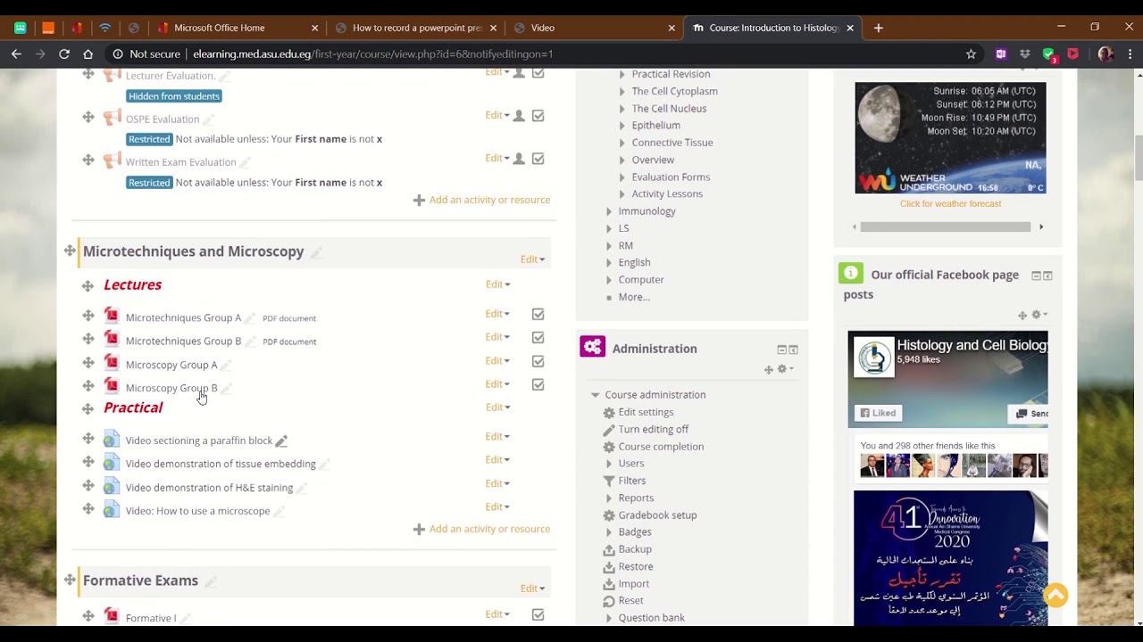The image size is (1143, 642).
Task: Click the plus icon for Add an activity under Practical
Action: tap(419, 529)
